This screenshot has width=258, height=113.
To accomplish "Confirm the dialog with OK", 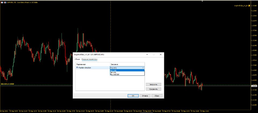I will 133,96.
